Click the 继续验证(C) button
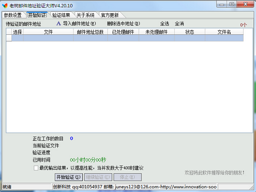The image size is (256, 192). pyautogui.click(x=98, y=177)
